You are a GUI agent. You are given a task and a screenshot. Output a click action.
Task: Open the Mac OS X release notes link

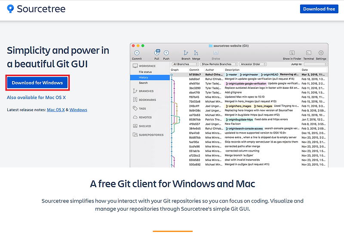pos(55,109)
